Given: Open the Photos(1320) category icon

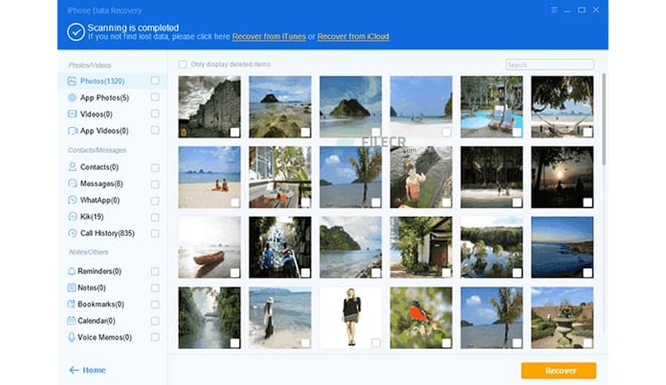Looking at the screenshot, I should click(72, 81).
